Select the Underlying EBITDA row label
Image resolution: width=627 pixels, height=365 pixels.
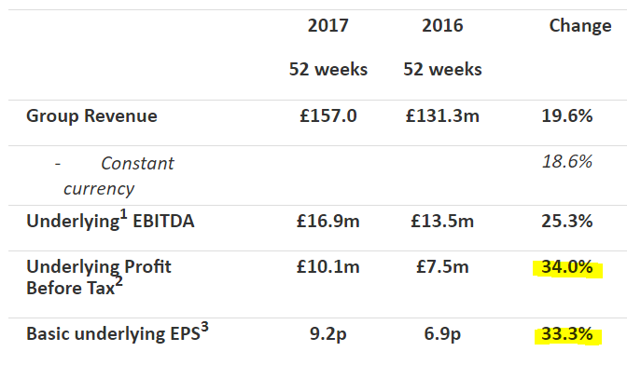point(110,220)
